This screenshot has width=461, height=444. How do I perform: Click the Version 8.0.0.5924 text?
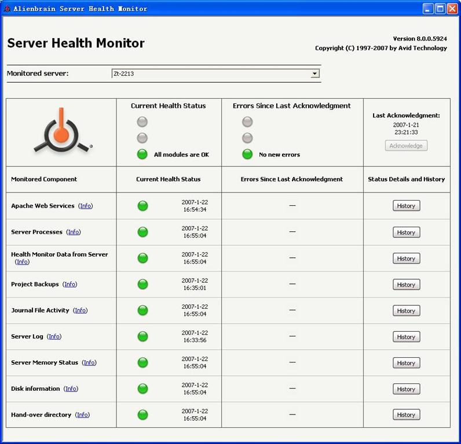coord(420,38)
